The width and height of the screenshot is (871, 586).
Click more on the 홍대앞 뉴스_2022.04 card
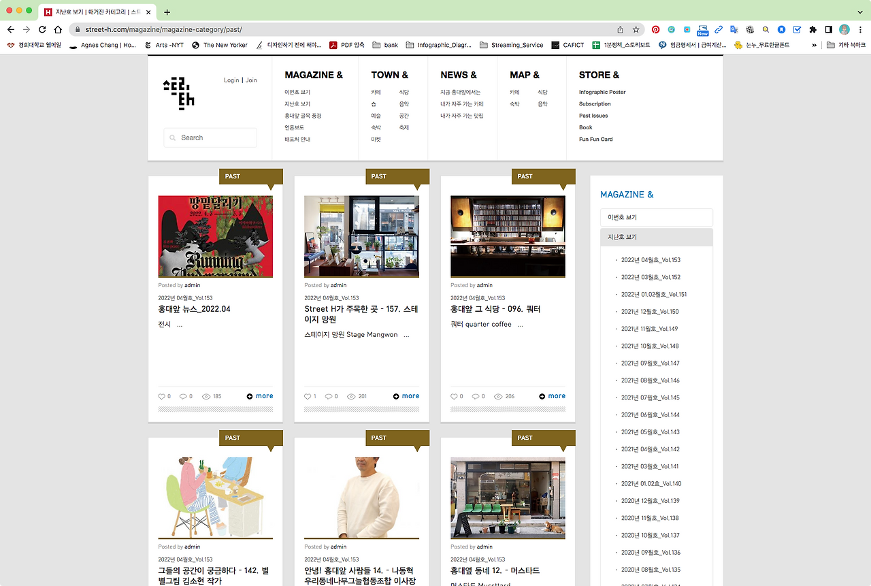pyautogui.click(x=260, y=396)
